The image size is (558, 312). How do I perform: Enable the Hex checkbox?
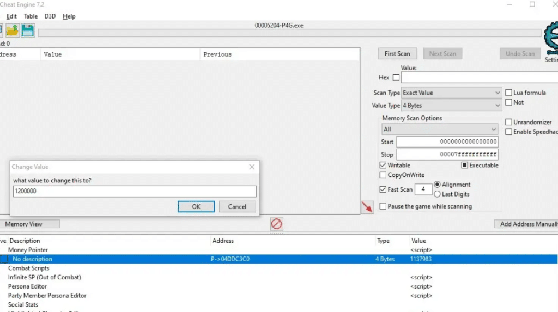[x=396, y=78]
